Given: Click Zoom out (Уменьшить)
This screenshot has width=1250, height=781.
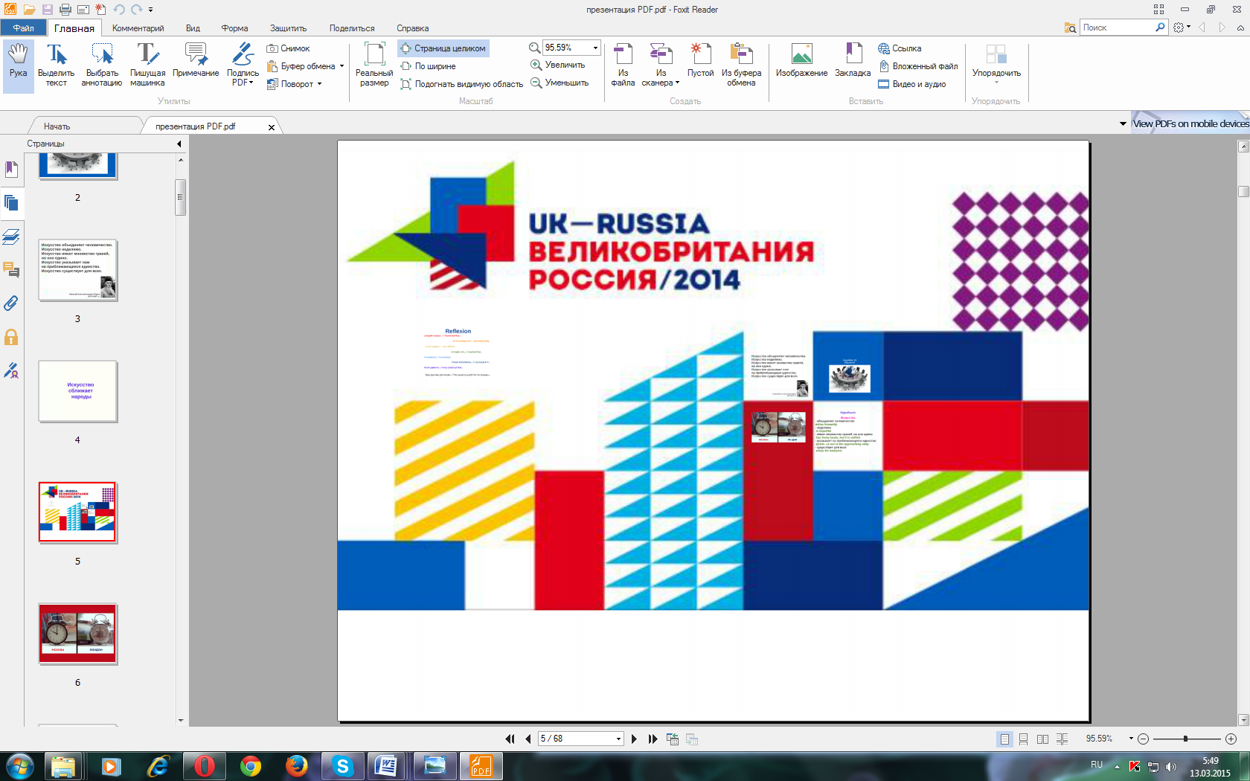Looking at the screenshot, I should [560, 83].
